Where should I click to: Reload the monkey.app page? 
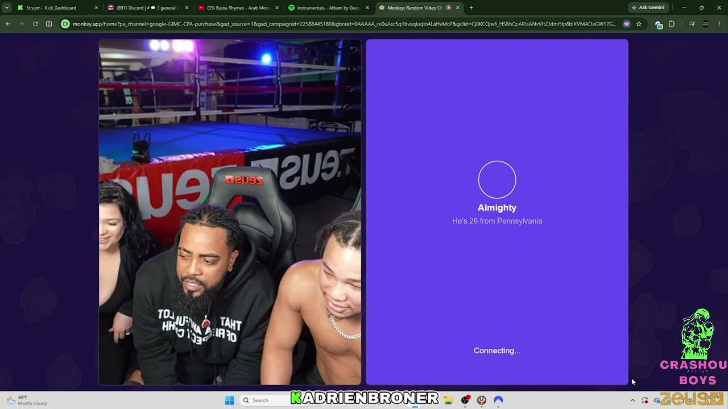[35, 24]
